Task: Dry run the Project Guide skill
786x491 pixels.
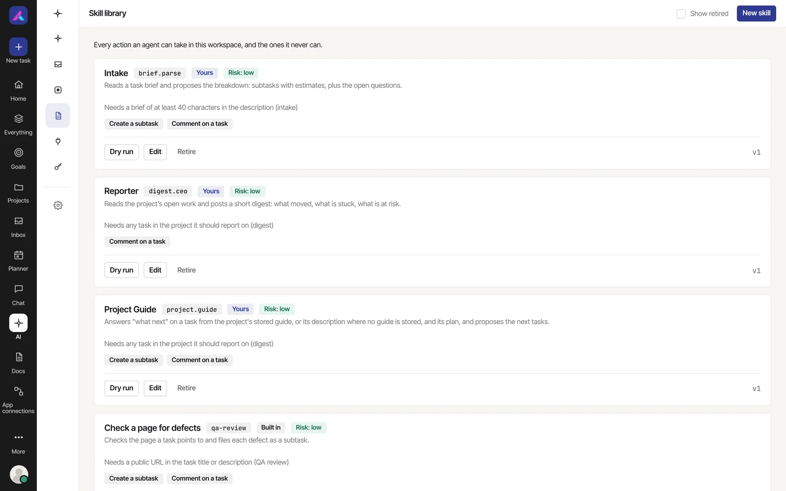Action: [x=121, y=388]
